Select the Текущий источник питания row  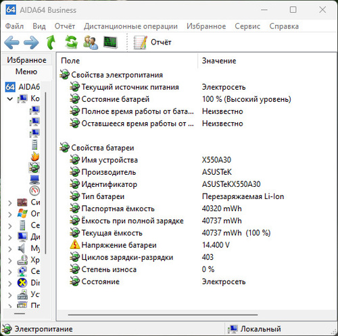click(x=158, y=87)
